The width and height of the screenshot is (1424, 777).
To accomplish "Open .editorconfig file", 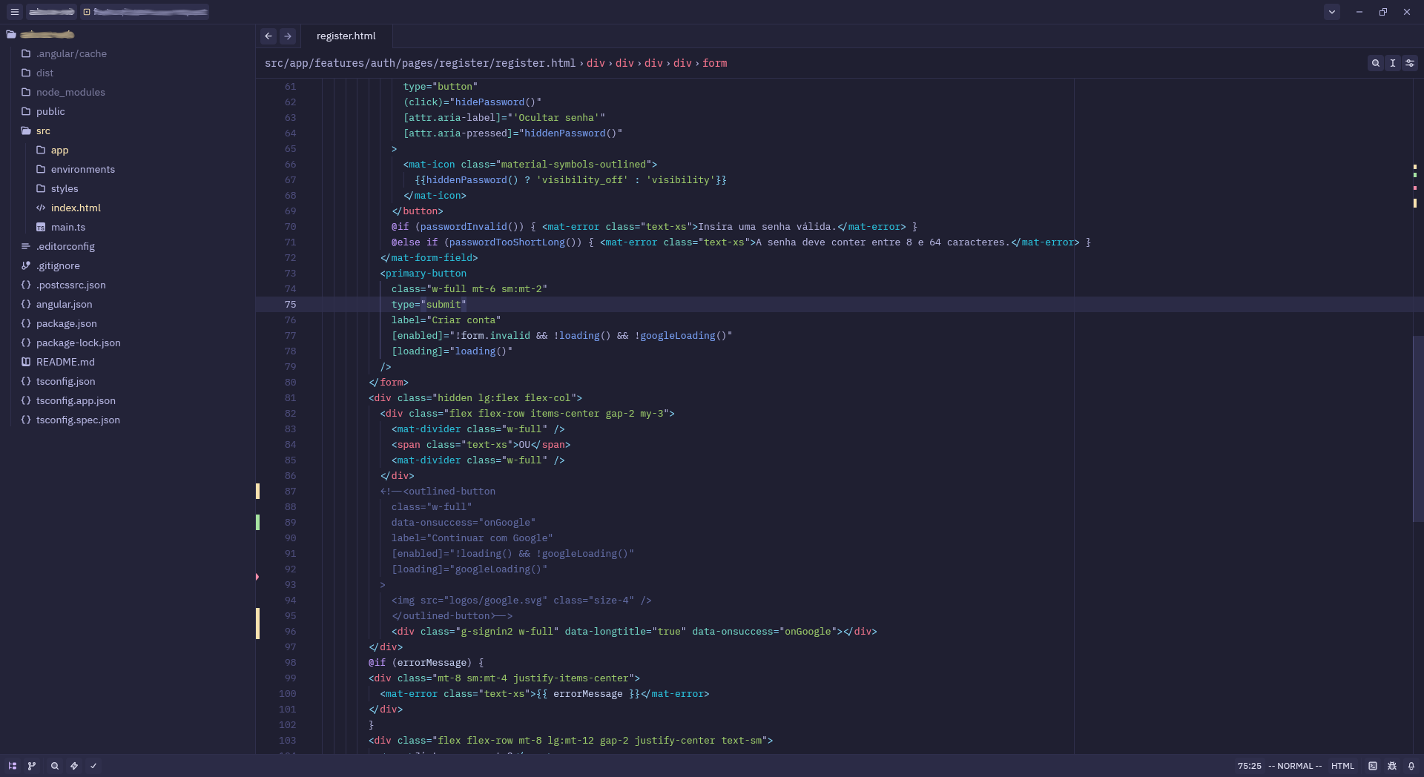I will [x=65, y=246].
